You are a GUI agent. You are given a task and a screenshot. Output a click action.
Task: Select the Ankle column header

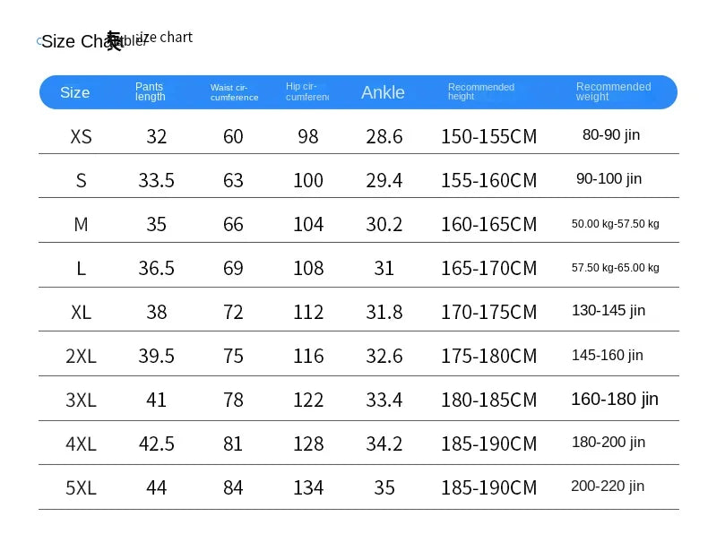tap(383, 92)
